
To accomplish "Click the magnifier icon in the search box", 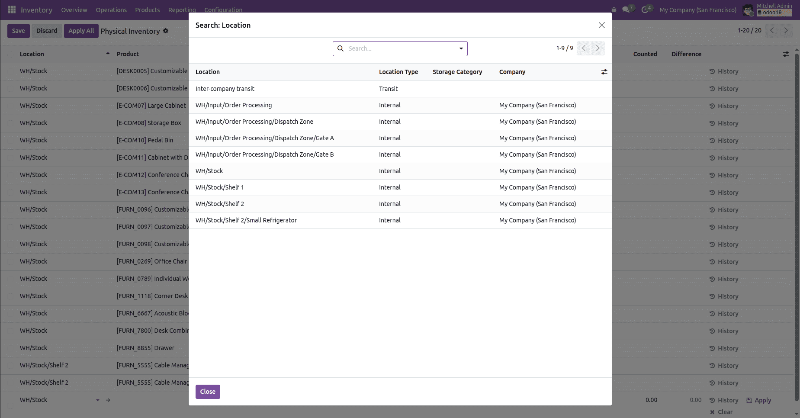I will 341,48.
